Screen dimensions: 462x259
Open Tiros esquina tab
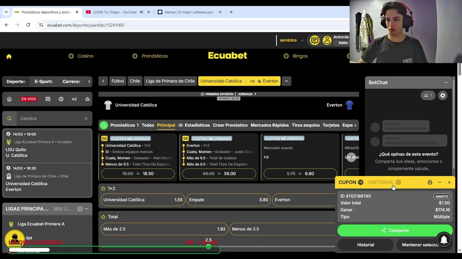pyautogui.click(x=306, y=125)
